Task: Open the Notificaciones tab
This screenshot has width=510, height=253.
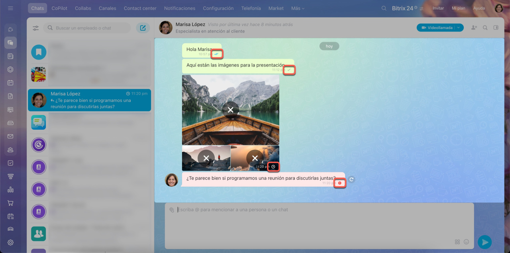Action: pyautogui.click(x=180, y=8)
